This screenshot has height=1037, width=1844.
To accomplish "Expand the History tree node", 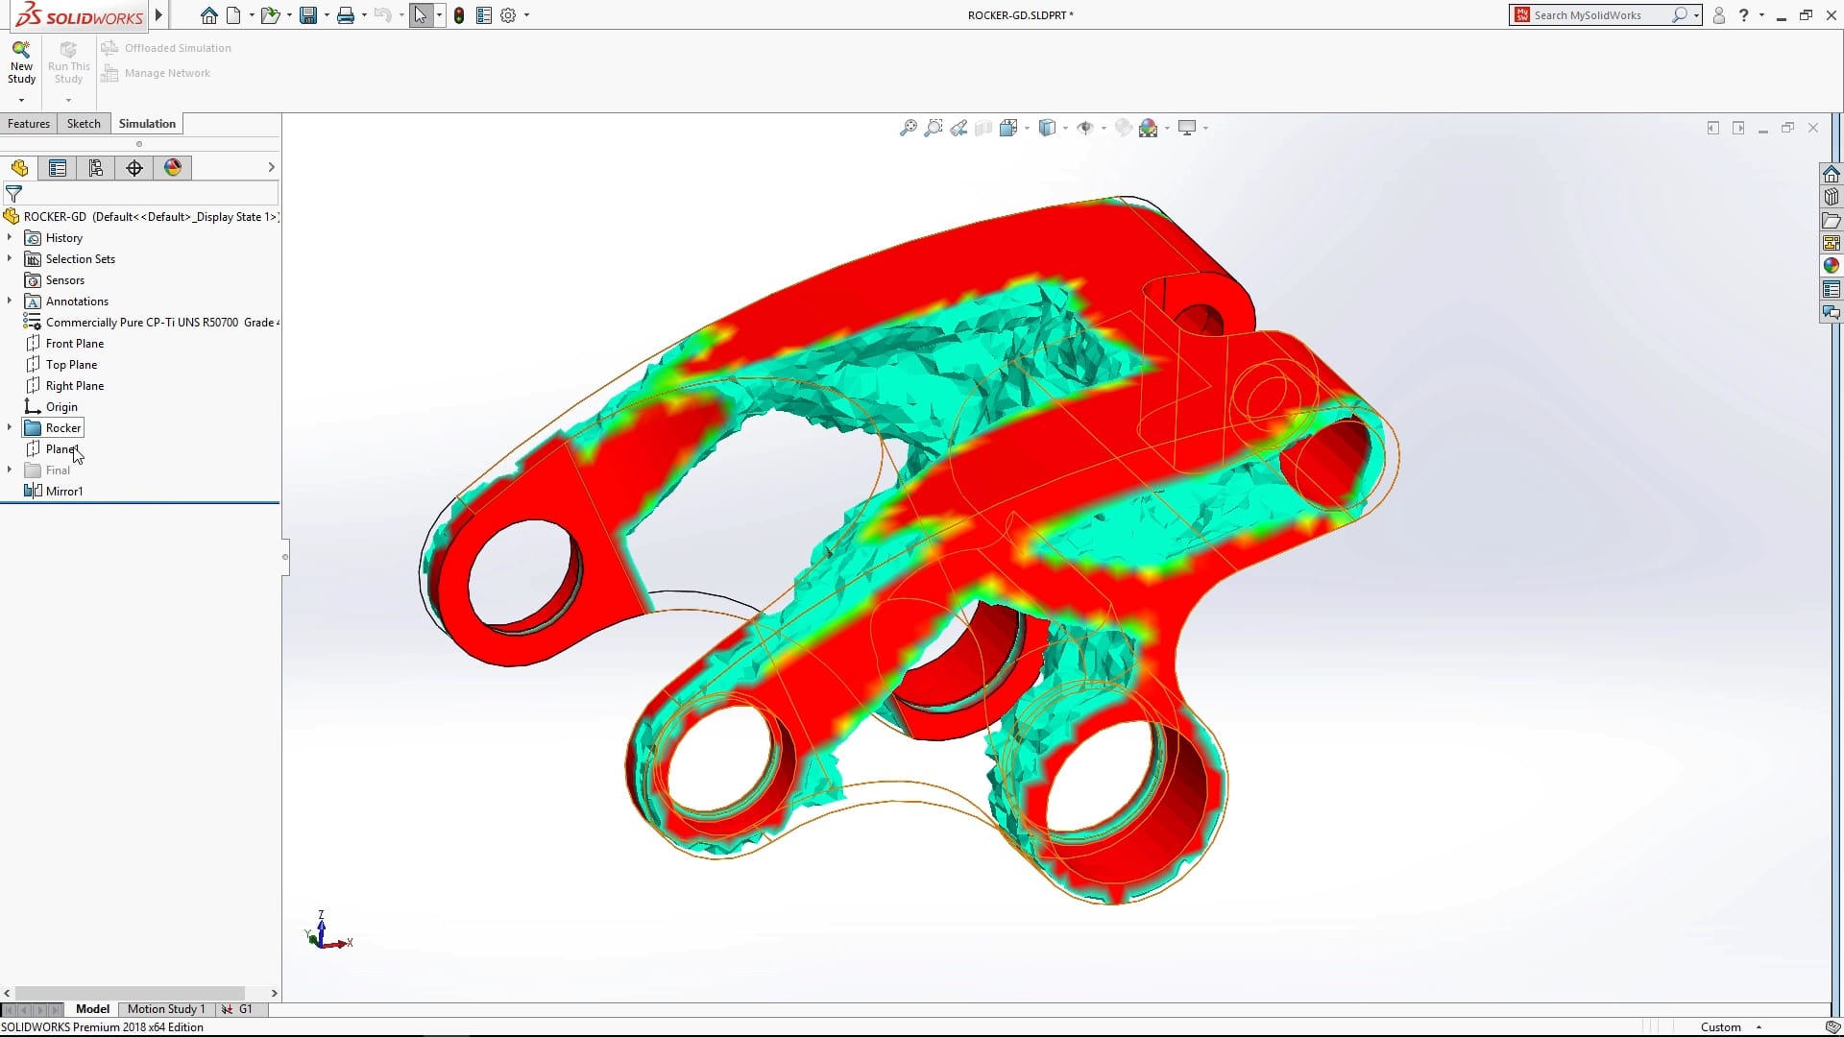I will (10, 237).
